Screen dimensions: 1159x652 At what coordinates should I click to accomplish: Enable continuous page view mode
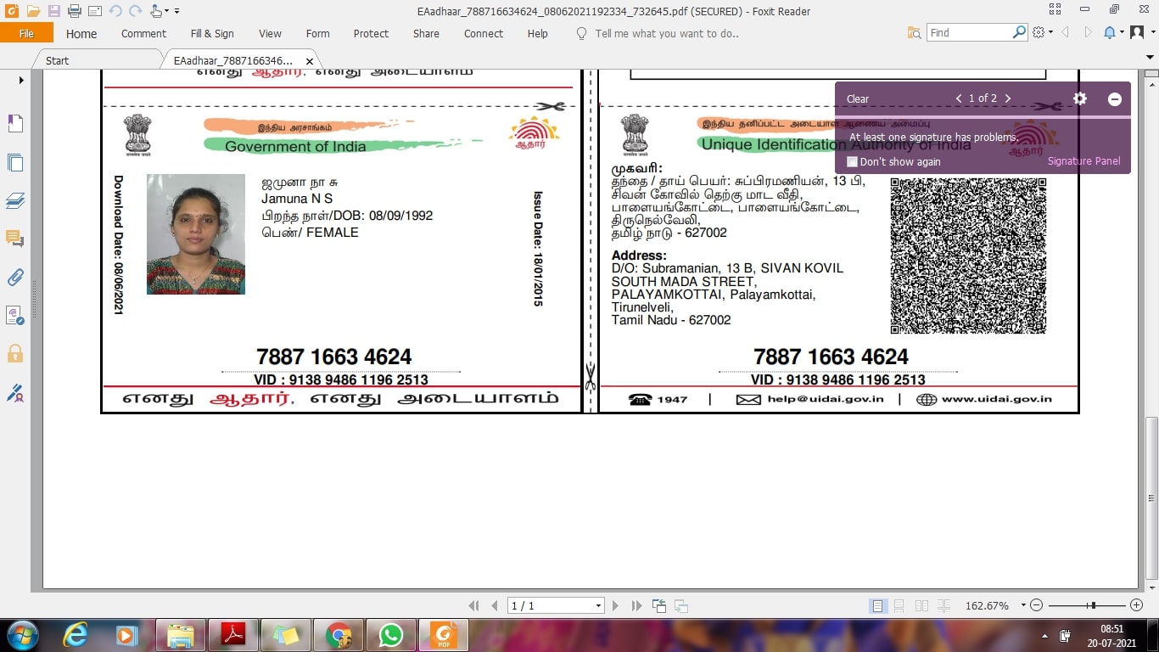[899, 606]
